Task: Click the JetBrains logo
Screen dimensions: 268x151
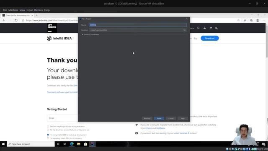Action: pos(52,28)
